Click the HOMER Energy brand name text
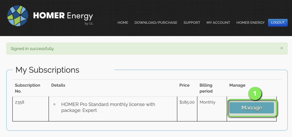Screen dimensions: 292x137 (63, 16)
